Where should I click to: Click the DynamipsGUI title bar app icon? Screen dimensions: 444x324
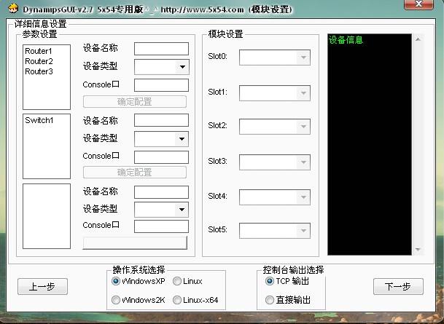13,9
